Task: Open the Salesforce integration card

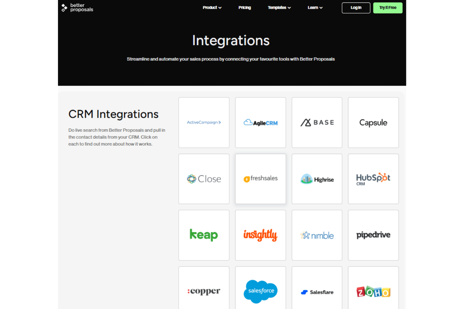Action: click(x=261, y=288)
